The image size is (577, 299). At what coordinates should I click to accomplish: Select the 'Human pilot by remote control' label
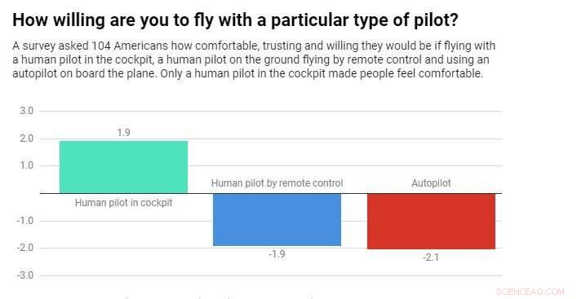click(277, 183)
